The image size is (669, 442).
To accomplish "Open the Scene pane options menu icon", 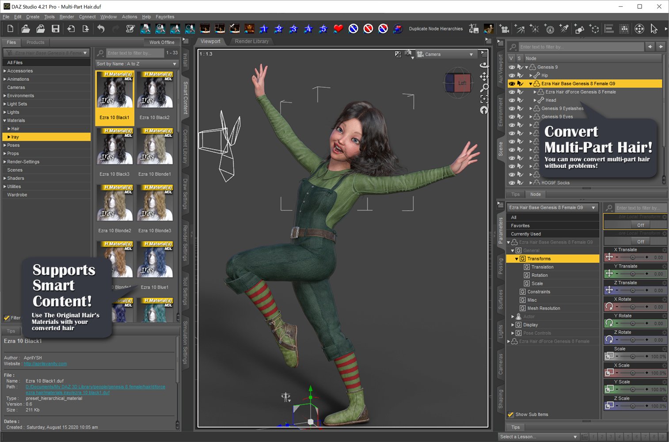I will pyautogui.click(x=501, y=43).
